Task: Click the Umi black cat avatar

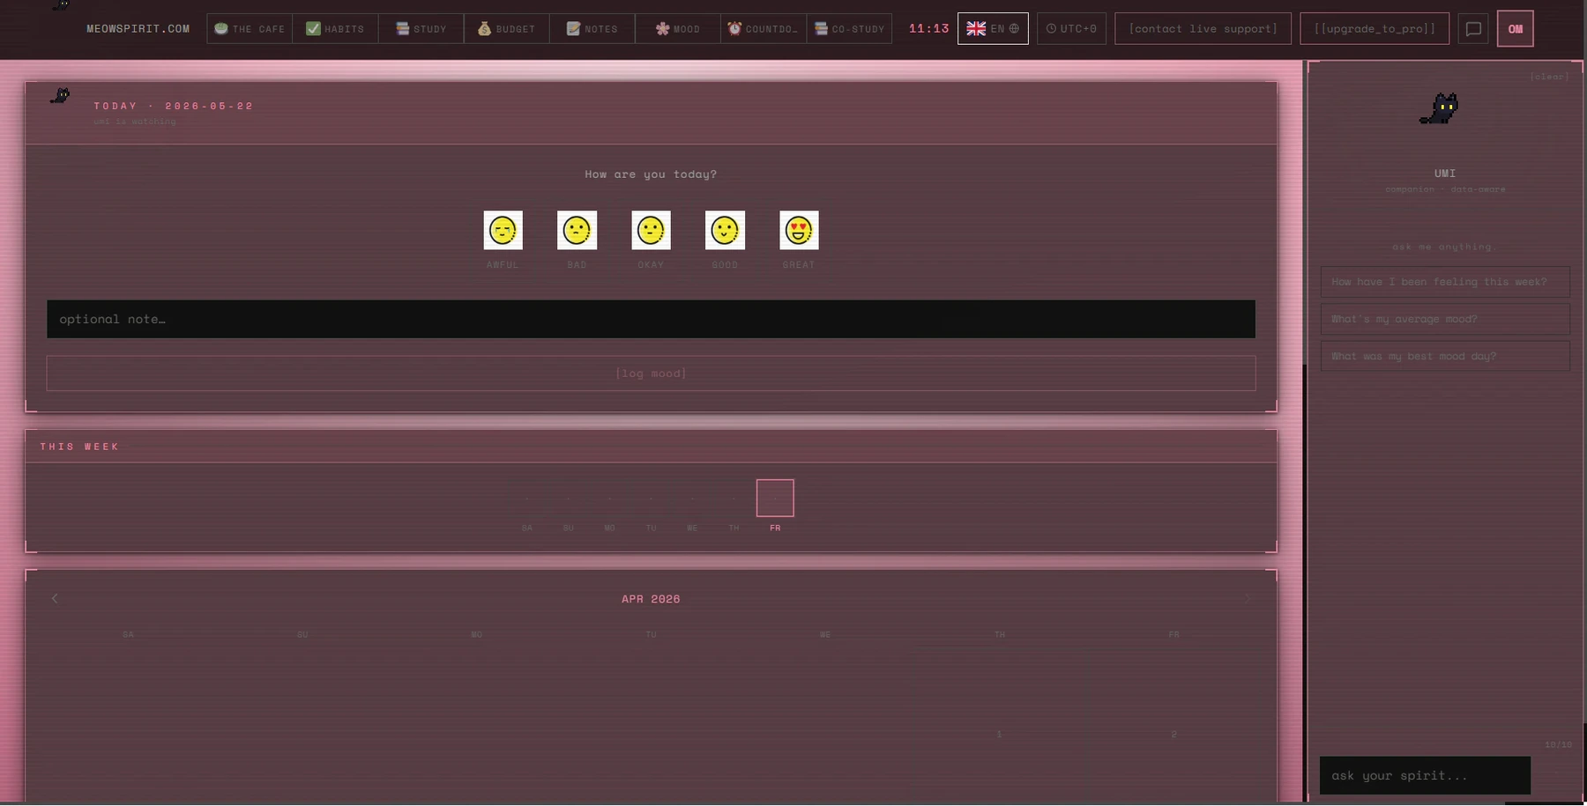Action: coord(1440,109)
